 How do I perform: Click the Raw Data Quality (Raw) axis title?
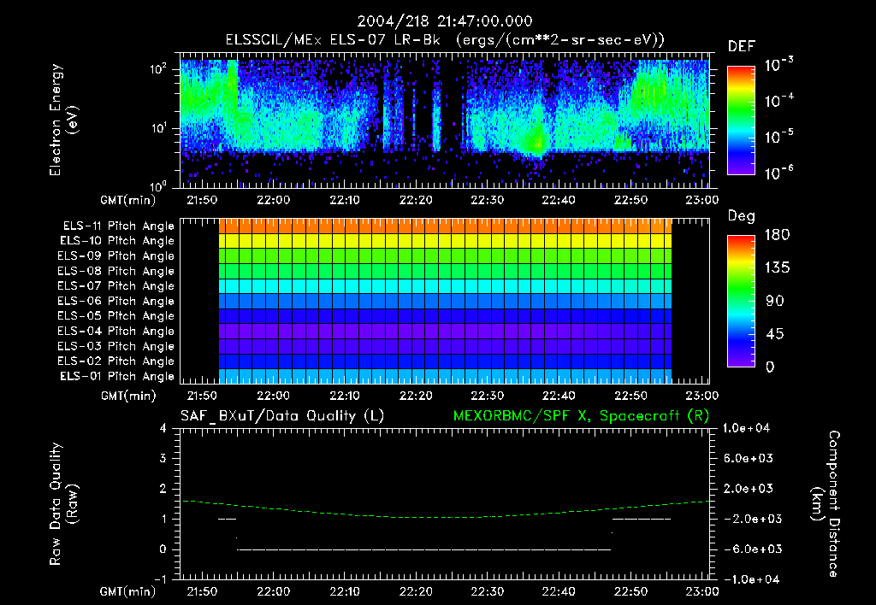coord(63,504)
